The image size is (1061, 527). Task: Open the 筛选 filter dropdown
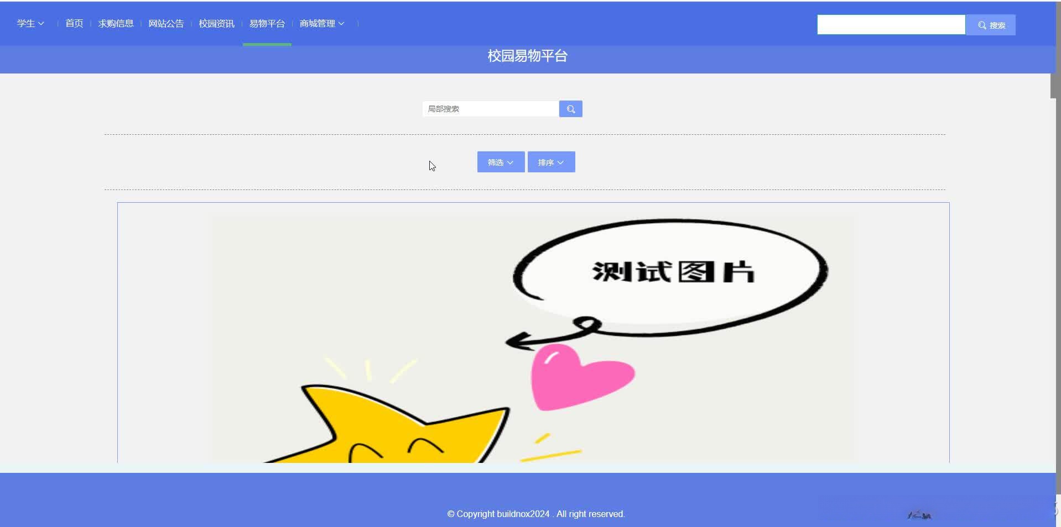point(500,161)
